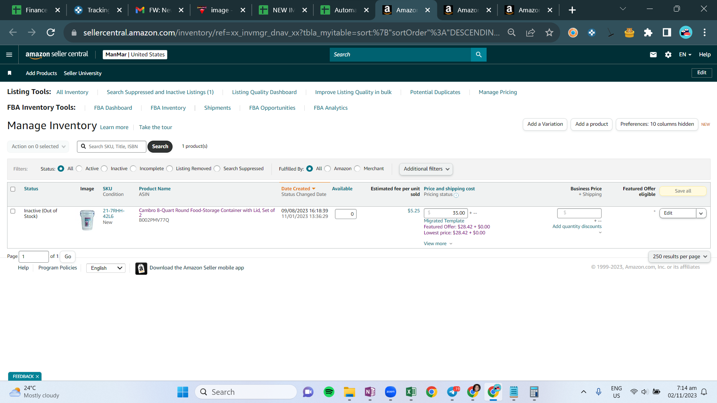This screenshot has height=403, width=717.
Task: Open the Settings gear icon
Action: coord(668,54)
